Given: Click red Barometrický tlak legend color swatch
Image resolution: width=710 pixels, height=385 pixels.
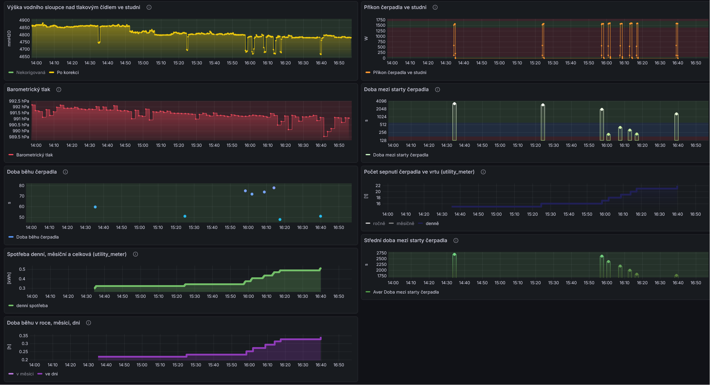Looking at the screenshot, I should tap(11, 155).
